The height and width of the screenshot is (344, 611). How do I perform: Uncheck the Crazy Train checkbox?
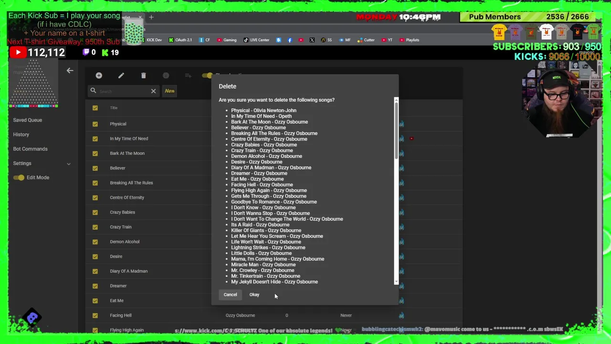(95, 227)
